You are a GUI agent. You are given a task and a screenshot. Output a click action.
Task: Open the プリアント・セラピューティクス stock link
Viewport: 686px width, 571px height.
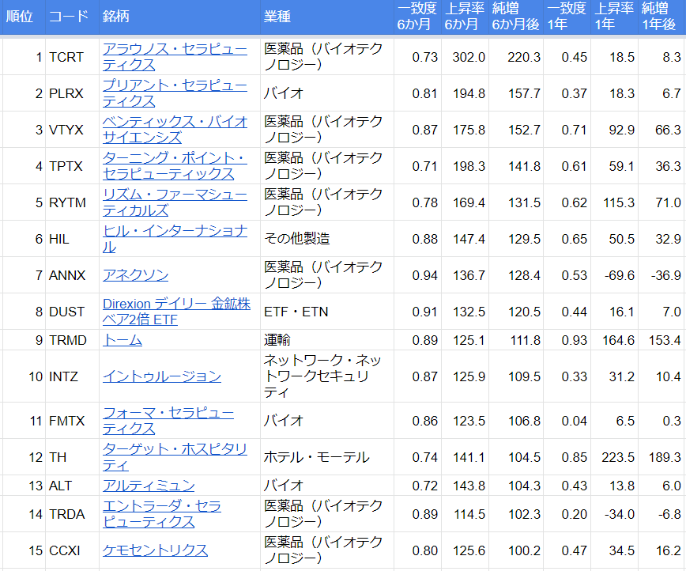pyautogui.click(x=175, y=93)
